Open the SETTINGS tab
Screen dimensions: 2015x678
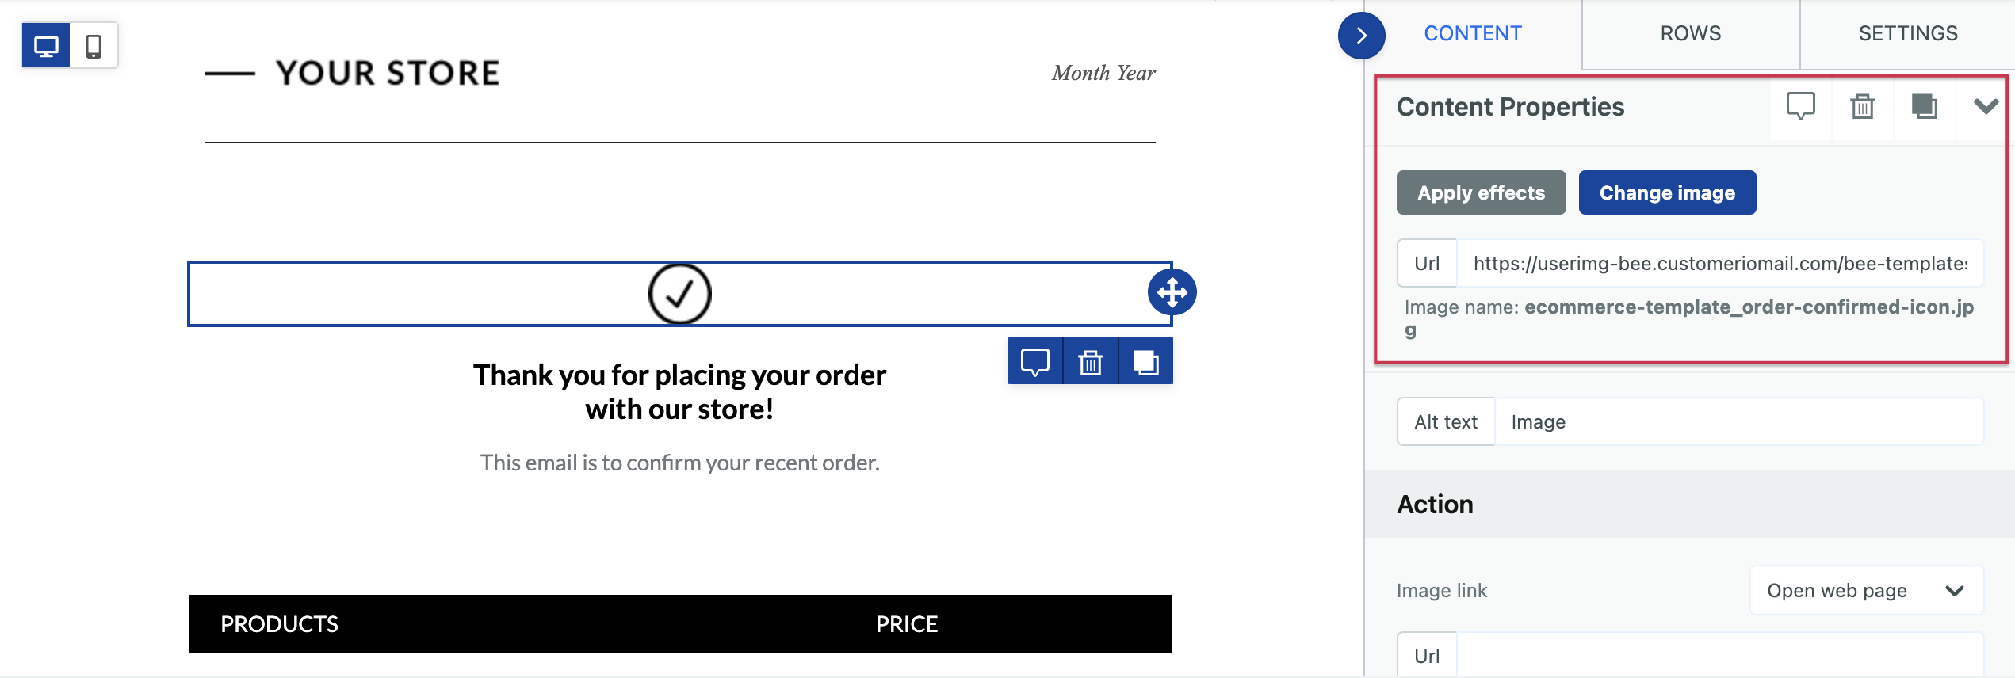coord(1908,33)
